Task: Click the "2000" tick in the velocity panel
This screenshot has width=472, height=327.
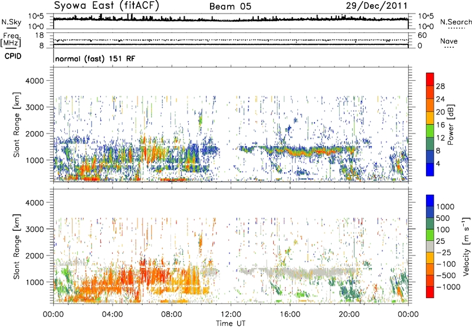Action: coord(34,256)
